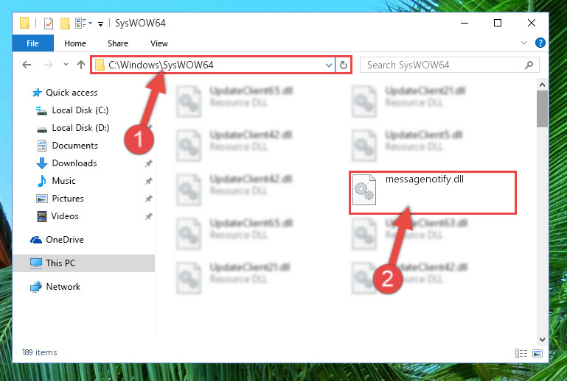The image size is (567, 381).
Task: Open the address bar history dropdown
Action: pos(328,65)
